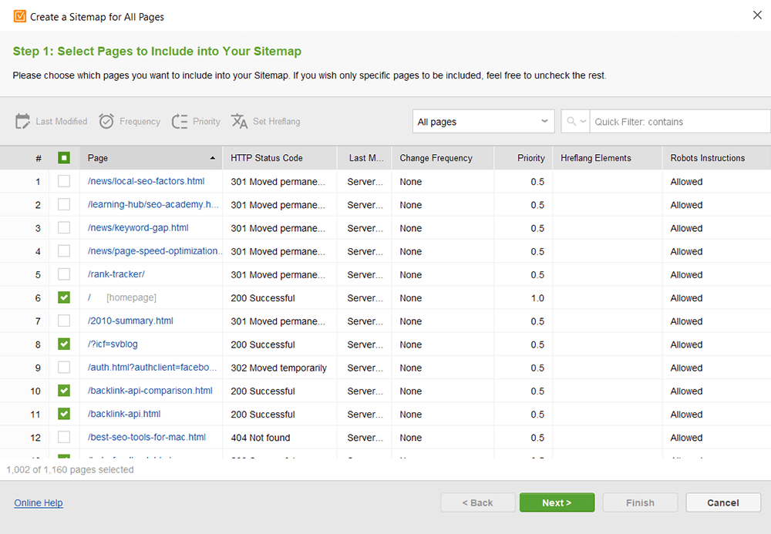The image size is (771, 534).
Task: Click the 302 Moved temporarily status cell
Action: tap(279, 368)
